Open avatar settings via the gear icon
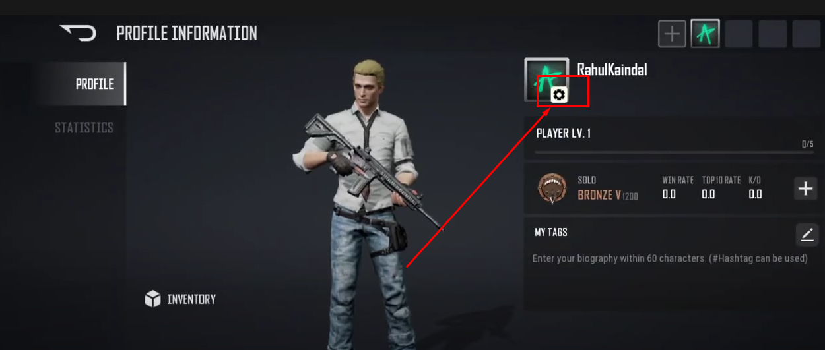The height and width of the screenshot is (350, 825). (559, 95)
